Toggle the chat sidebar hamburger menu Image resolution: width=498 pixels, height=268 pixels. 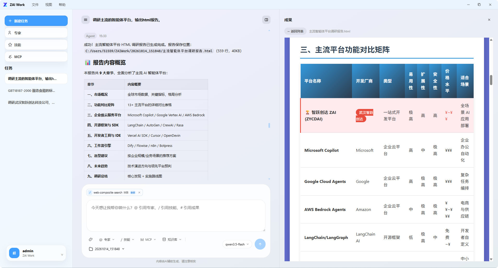(86, 20)
